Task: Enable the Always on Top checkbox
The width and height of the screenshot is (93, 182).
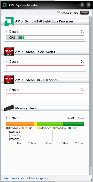Action: tap(58, 13)
